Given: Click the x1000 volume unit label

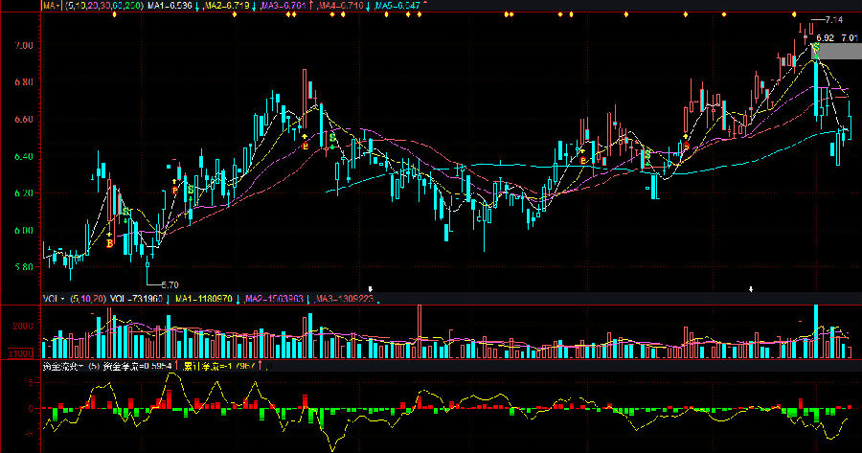Looking at the screenshot, I should [x=19, y=354].
